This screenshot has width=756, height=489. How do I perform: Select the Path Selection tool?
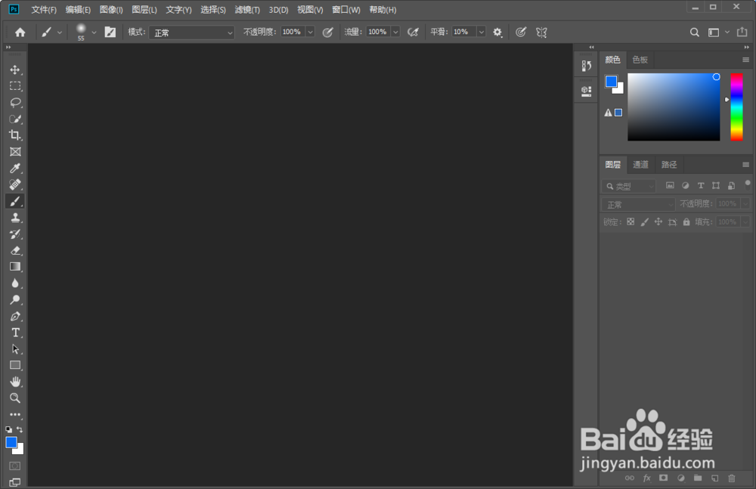[15, 349]
